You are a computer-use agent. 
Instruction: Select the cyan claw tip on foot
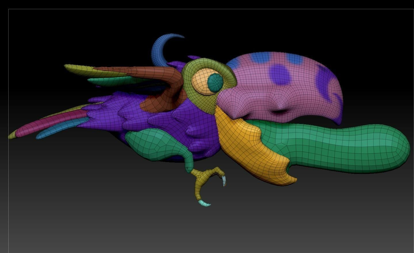(204, 204)
